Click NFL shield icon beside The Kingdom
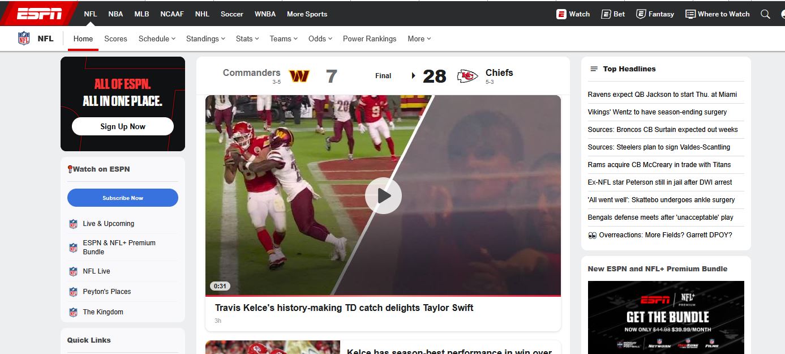785x354 pixels. [x=73, y=312]
